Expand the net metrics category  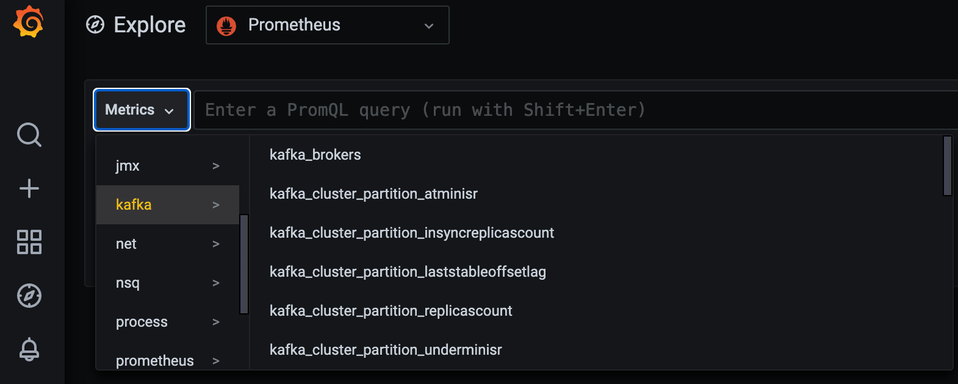point(167,244)
